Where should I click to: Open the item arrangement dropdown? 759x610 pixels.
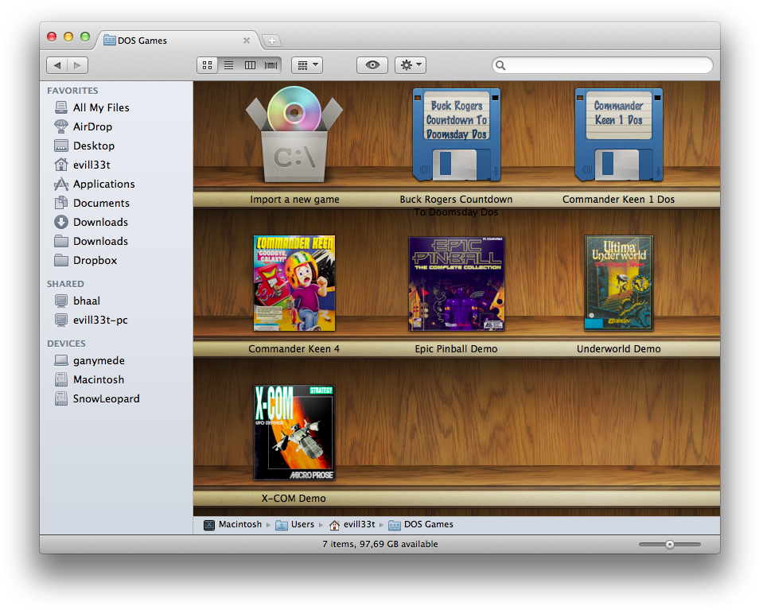tap(307, 65)
